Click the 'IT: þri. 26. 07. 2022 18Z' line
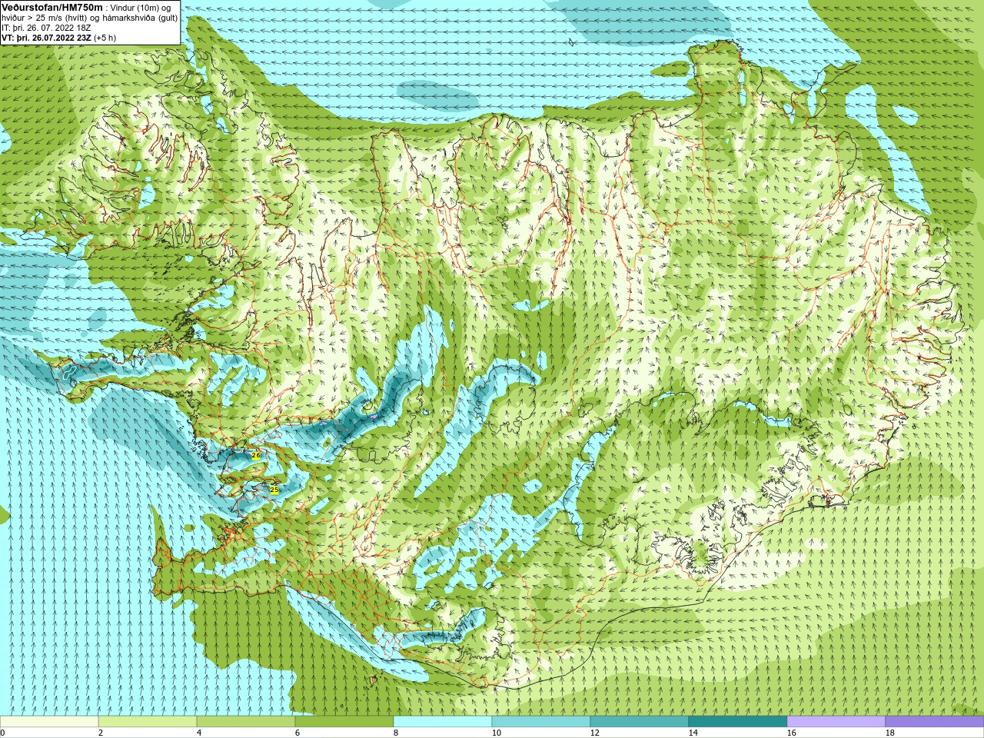The height and width of the screenshot is (738, 984). point(46,28)
